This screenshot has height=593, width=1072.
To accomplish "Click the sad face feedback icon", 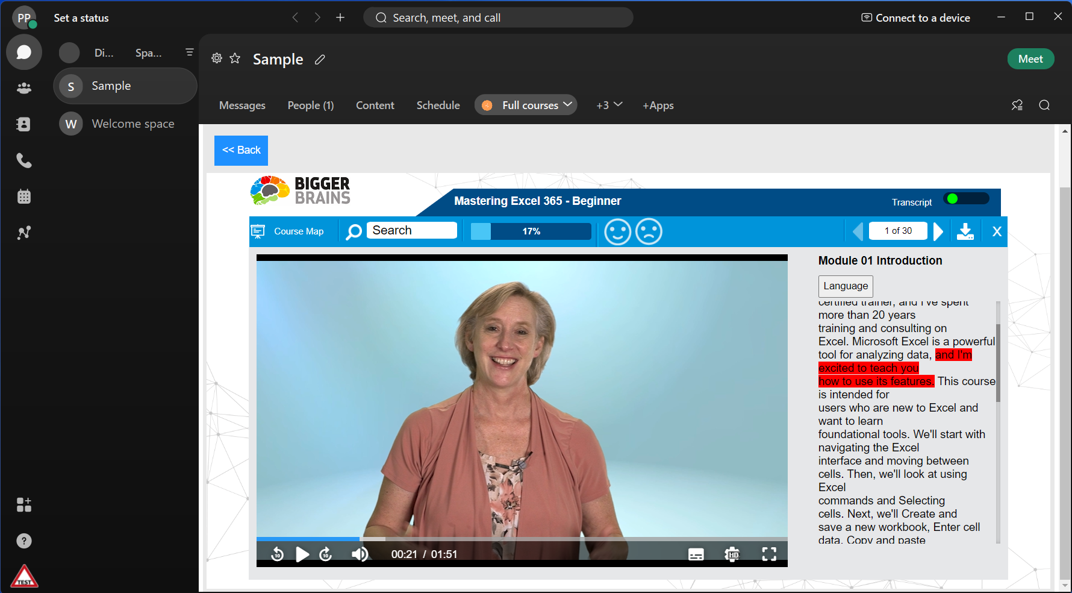I will 649,231.
